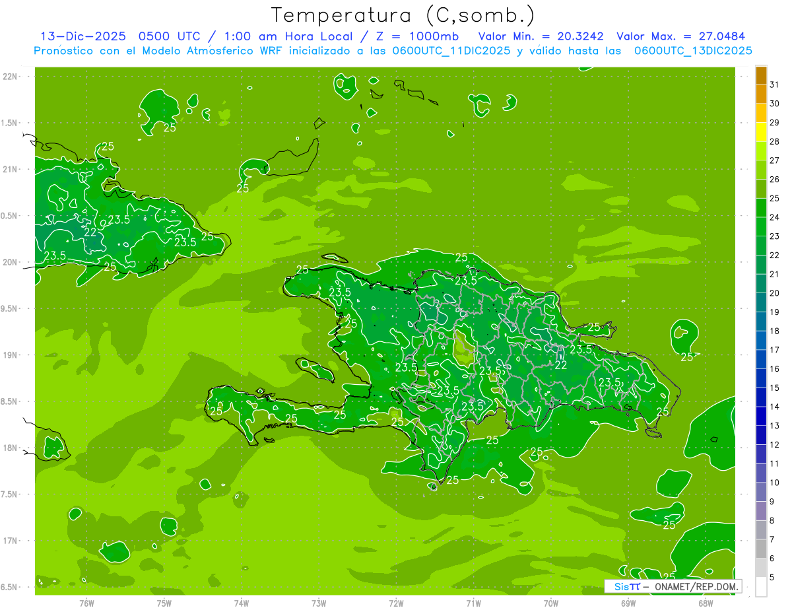Viewport: 792px width, 612px height.
Task: Pick the legend color band between 19 and 20
Action: pyautogui.click(x=761, y=302)
